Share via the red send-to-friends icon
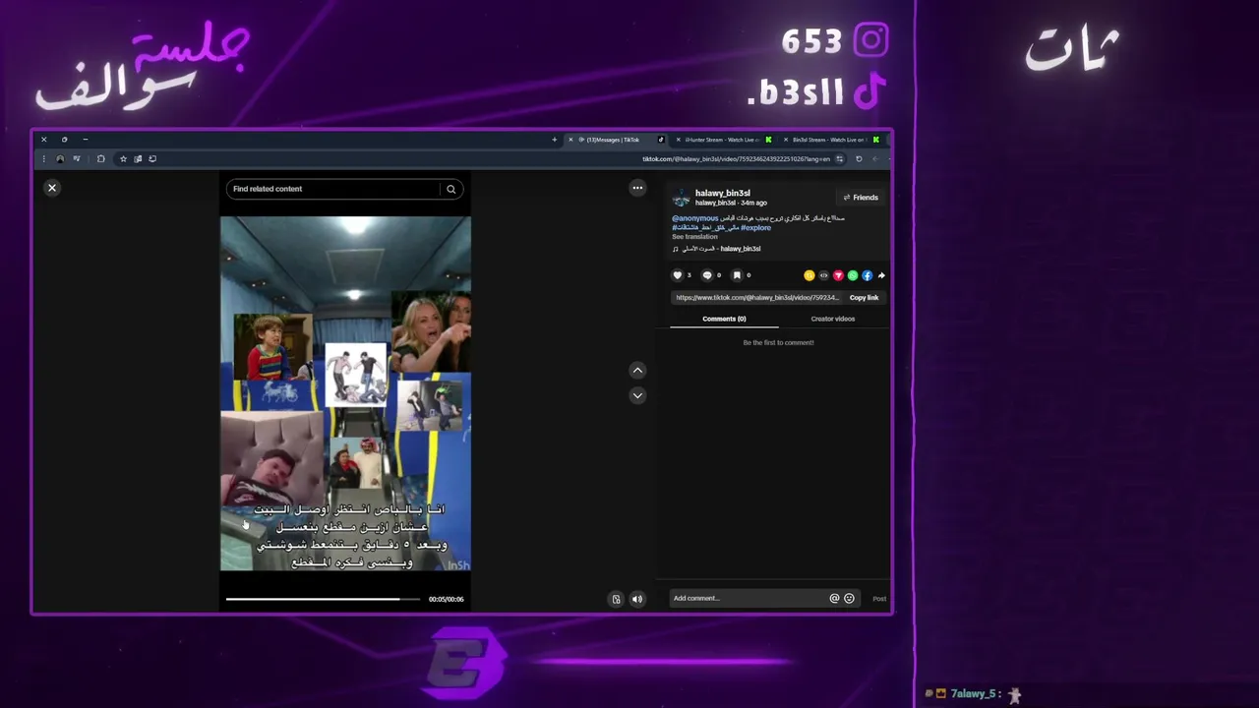Viewport: 1259px width, 708px height. click(x=838, y=275)
